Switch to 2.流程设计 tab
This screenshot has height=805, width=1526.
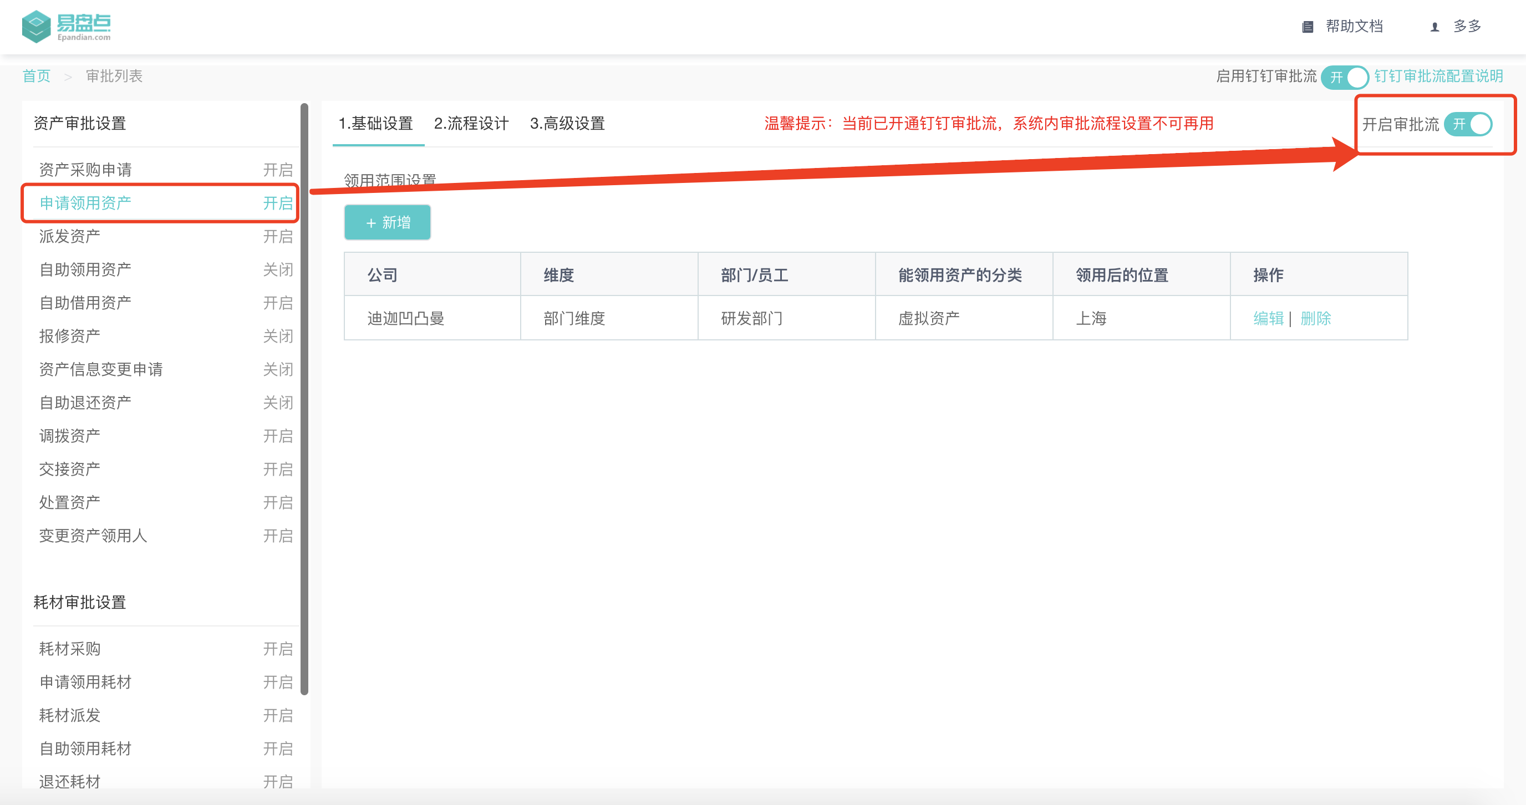471,123
